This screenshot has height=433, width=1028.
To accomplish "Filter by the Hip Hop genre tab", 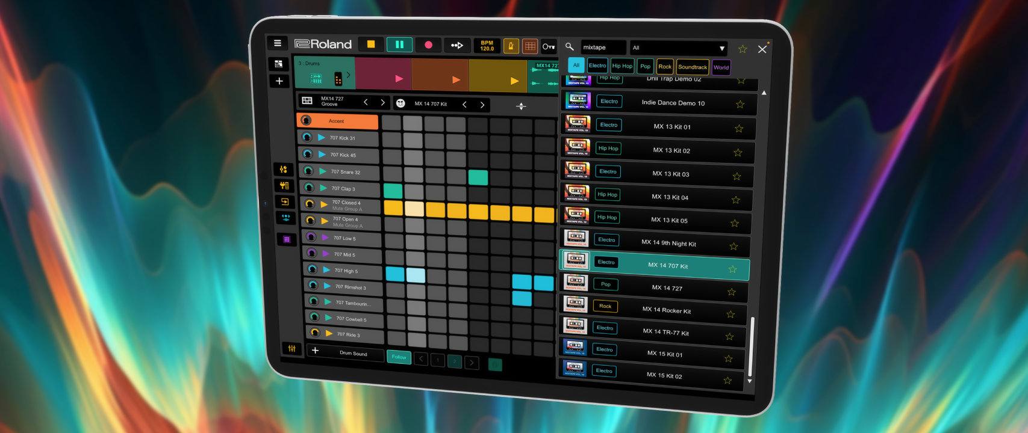I will [x=622, y=66].
